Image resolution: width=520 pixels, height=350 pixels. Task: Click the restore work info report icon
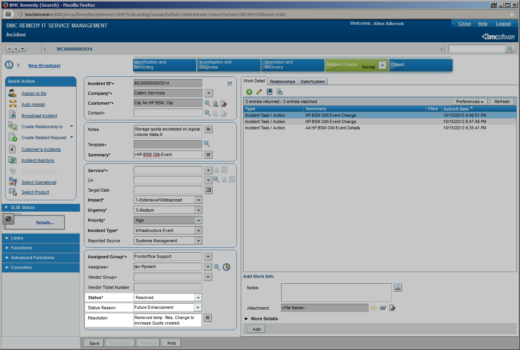tap(279, 91)
